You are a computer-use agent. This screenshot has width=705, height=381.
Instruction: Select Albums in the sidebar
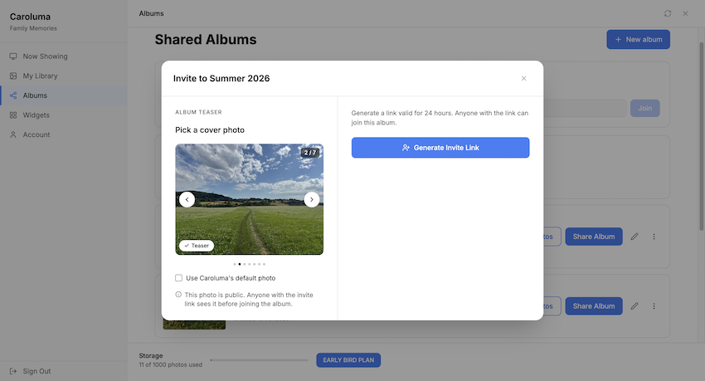tap(63, 95)
